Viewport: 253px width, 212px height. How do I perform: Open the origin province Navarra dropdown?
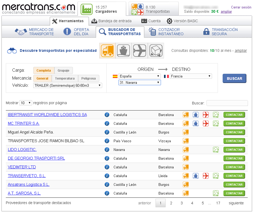(x=139, y=82)
